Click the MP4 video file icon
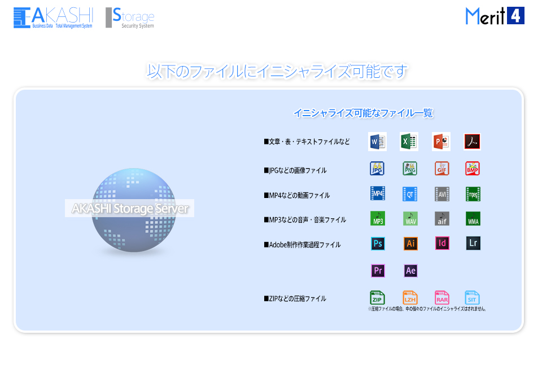This screenshot has width=542, height=383. point(377,194)
